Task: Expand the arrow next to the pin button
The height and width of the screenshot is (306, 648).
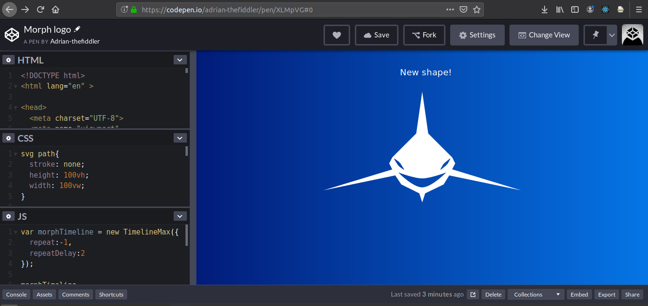Action: coord(611,35)
